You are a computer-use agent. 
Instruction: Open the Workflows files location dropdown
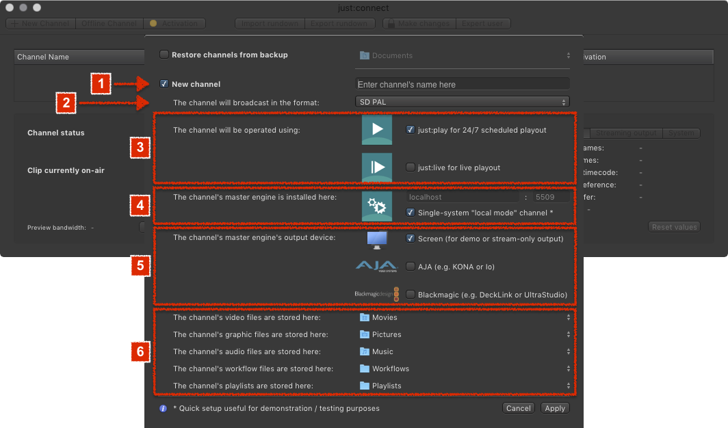click(x=465, y=369)
